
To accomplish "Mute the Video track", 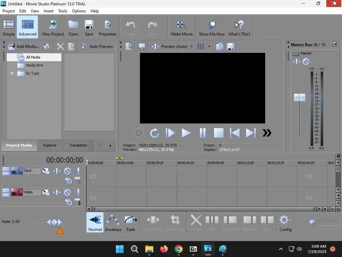I will tap(67, 192).
